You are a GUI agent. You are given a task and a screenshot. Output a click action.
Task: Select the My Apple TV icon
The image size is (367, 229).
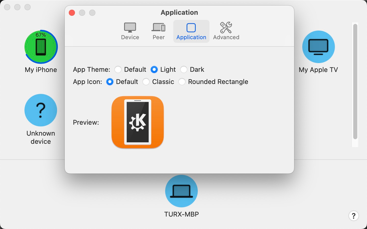(318, 47)
